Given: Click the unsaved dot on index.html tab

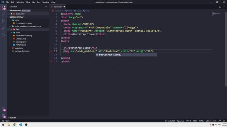Looking at the screenshot, I should click(x=64, y=7).
